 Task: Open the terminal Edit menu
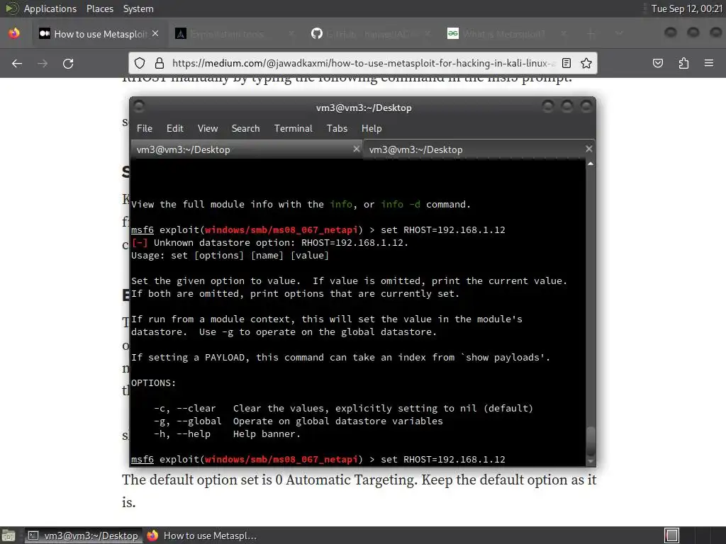[174, 129]
